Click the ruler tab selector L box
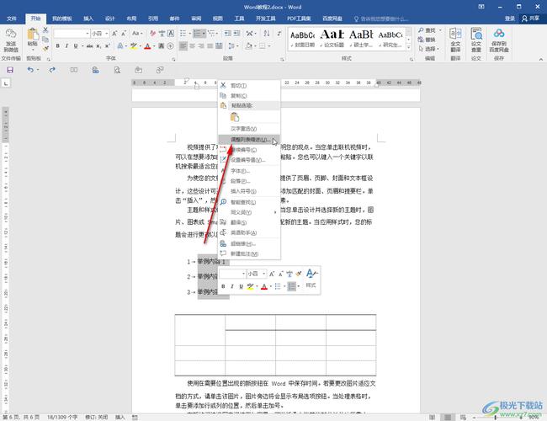This screenshot has width=547, height=421. coord(6,83)
